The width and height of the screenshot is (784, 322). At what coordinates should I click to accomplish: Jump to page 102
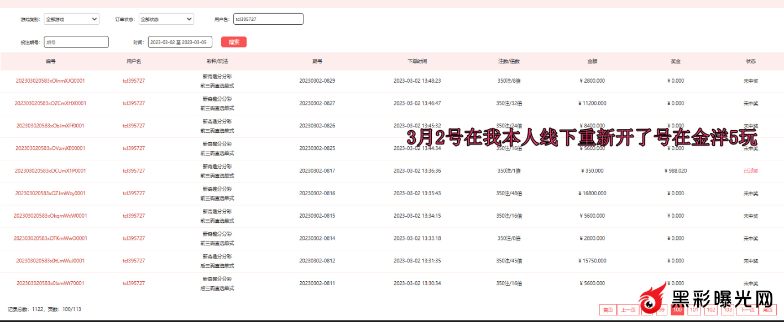click(711, 310)
